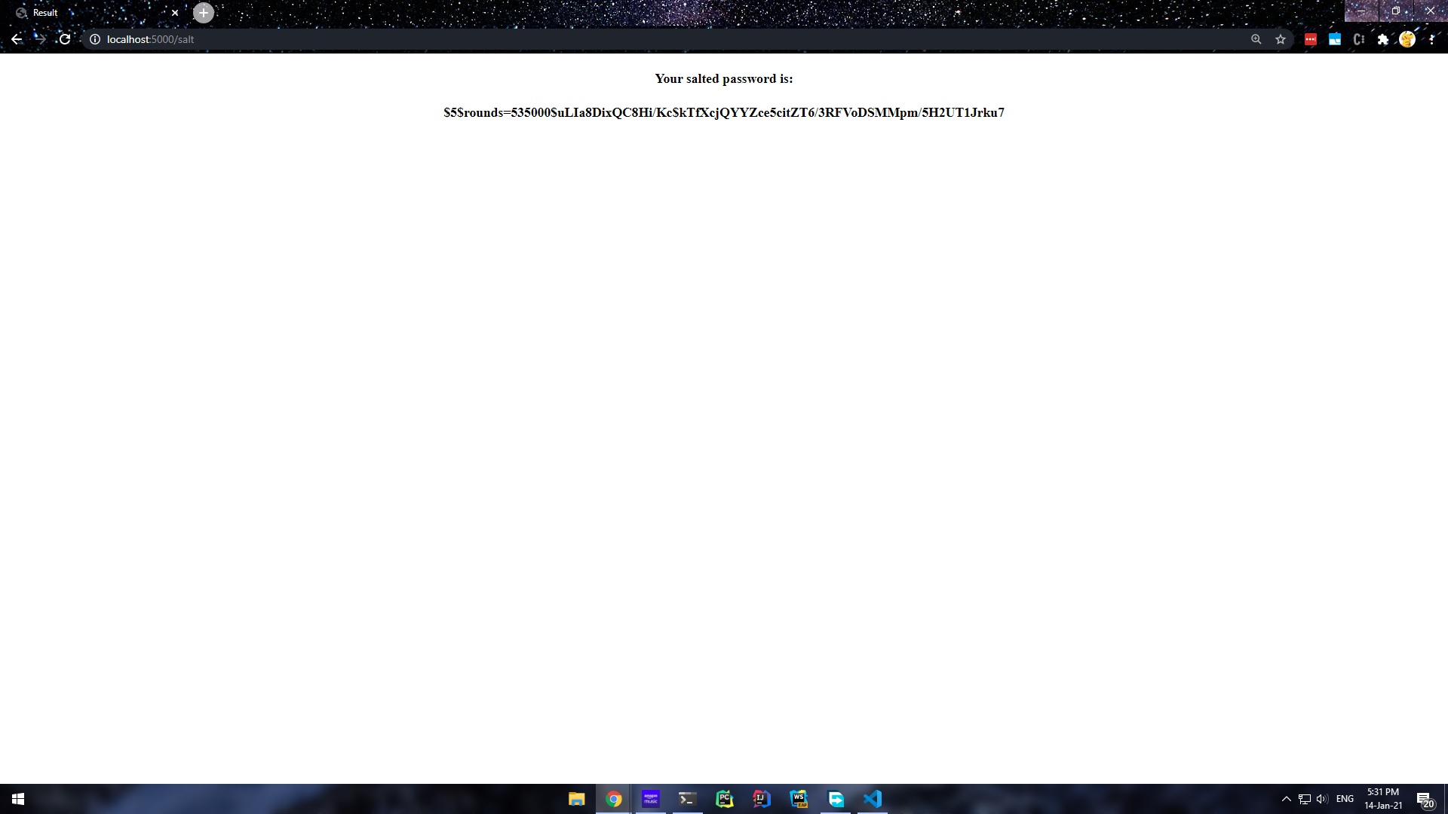The image size is (1448, 814).
Task: Click the site information icon beside localhost
Action: click(x=95, y=39)
